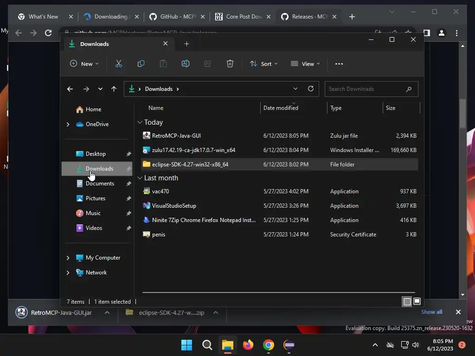Screen dimensions: 475x356
Task: Expand the Network tree node
Action: 68,273
